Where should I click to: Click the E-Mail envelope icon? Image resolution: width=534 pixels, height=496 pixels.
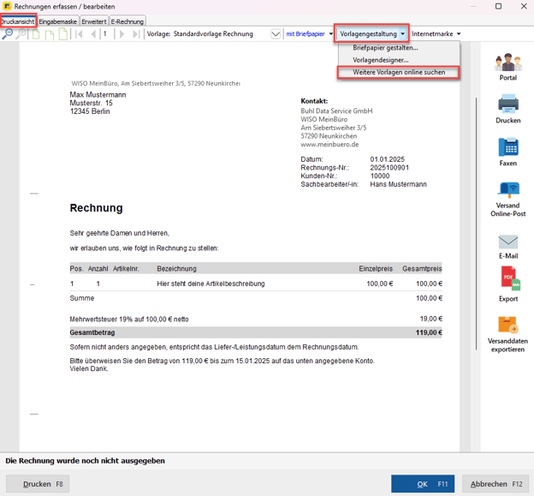click(x=508, y=242)
